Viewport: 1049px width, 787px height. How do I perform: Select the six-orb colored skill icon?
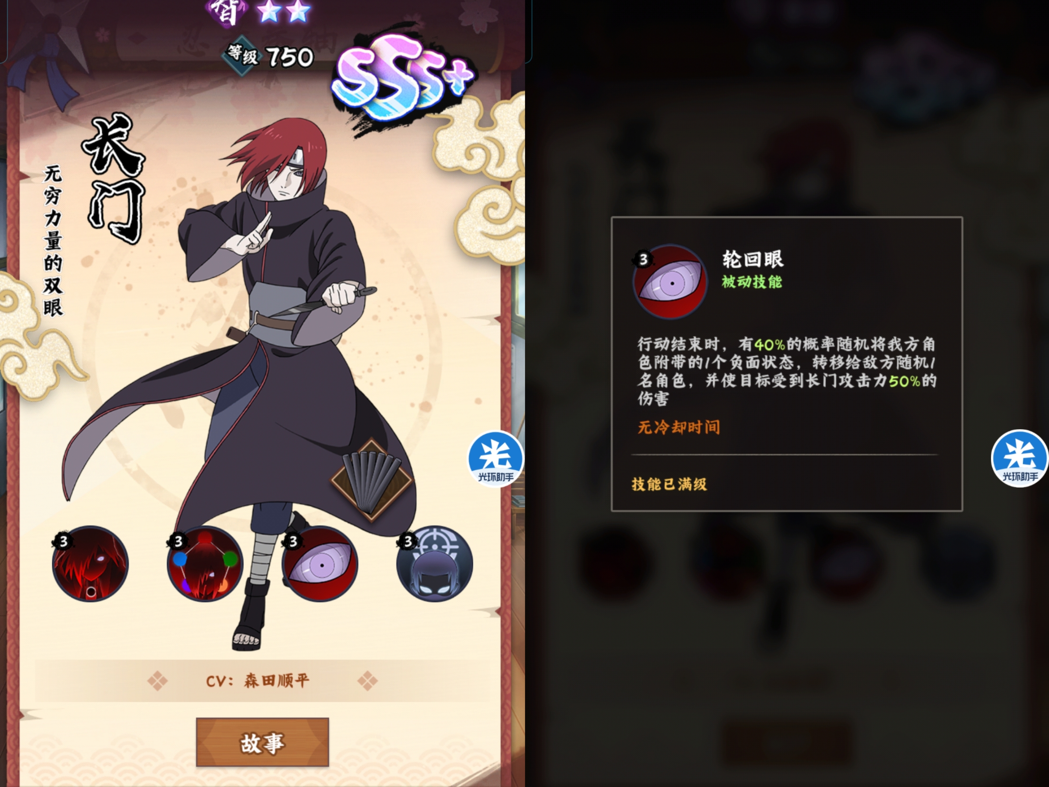point(205,564)
